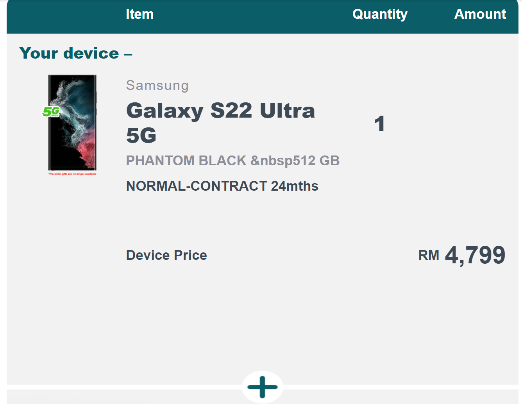Expand details with the plus icon
Viewport: 522px width, 404px height.
[263, 387]
